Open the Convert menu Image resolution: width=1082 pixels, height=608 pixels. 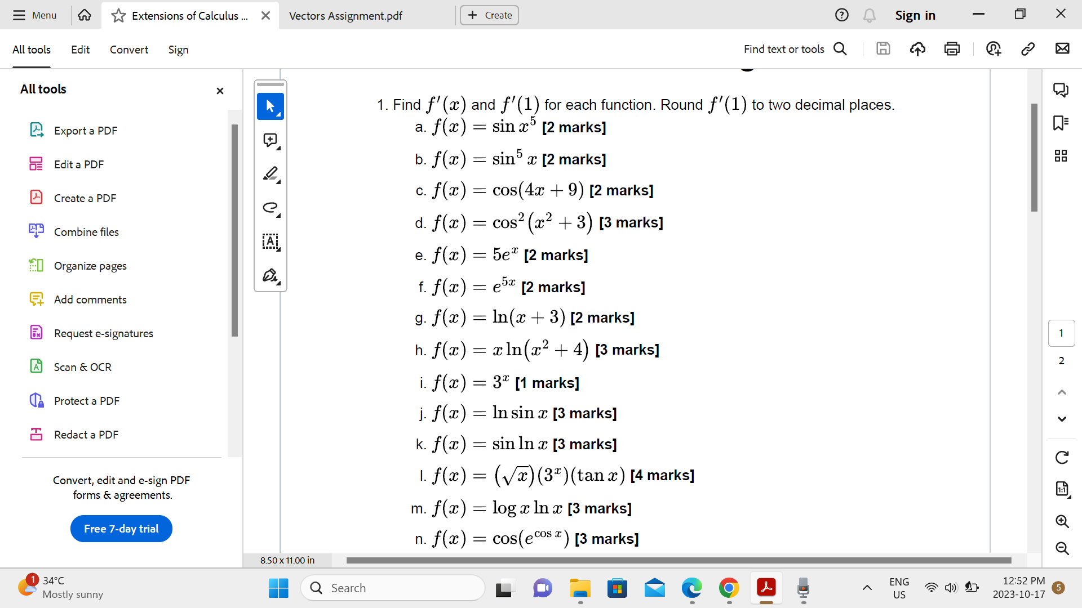pos(128,50)
